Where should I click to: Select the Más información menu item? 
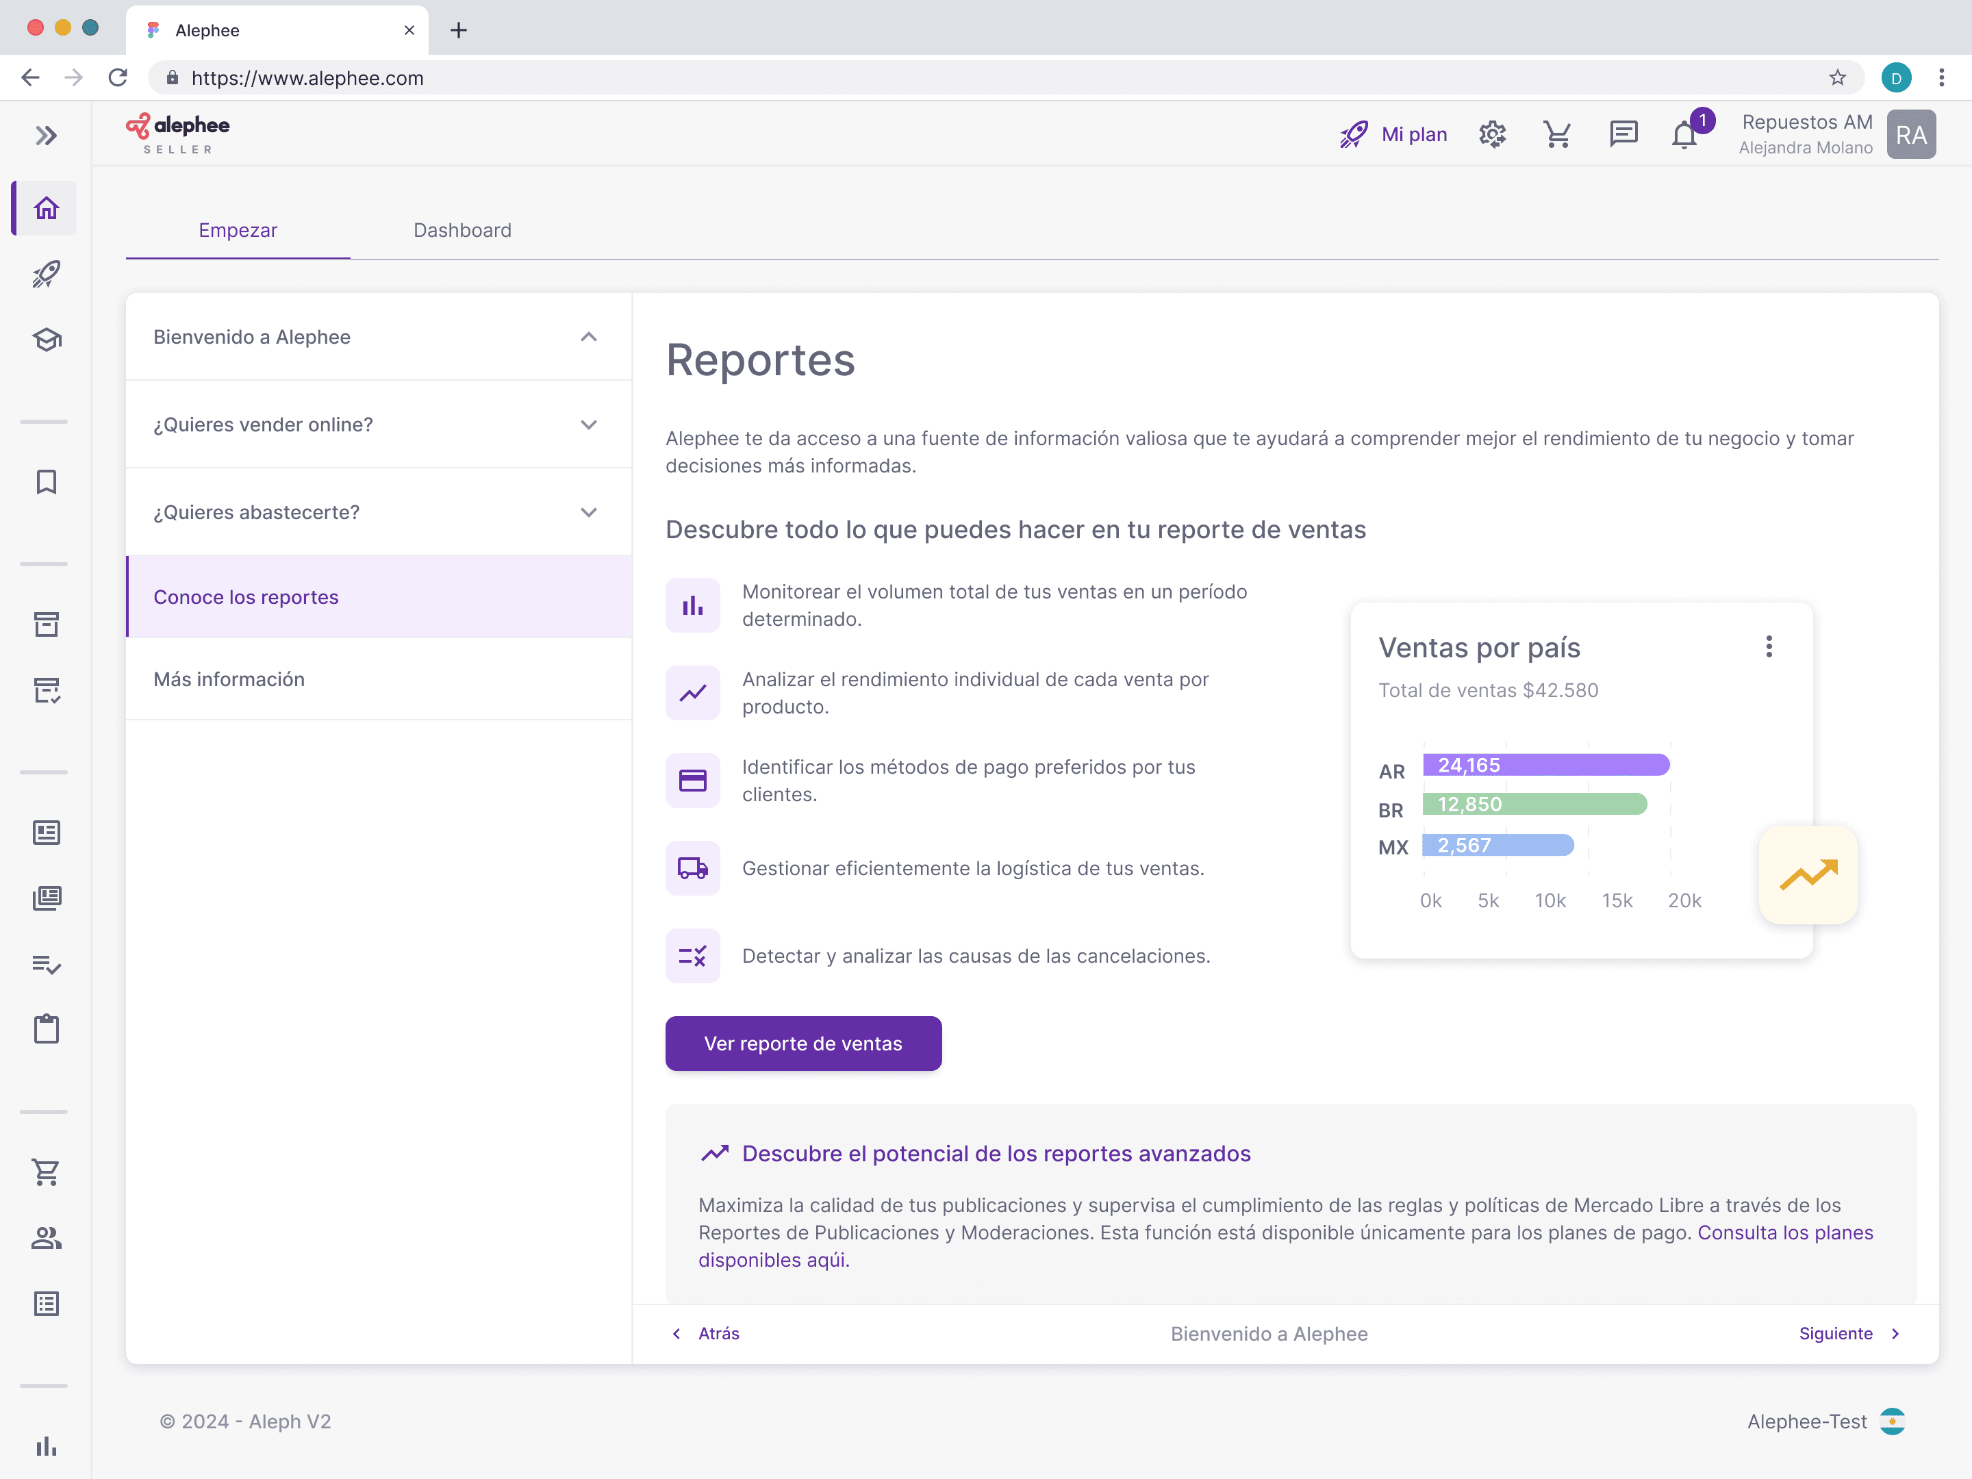(229, 679)
